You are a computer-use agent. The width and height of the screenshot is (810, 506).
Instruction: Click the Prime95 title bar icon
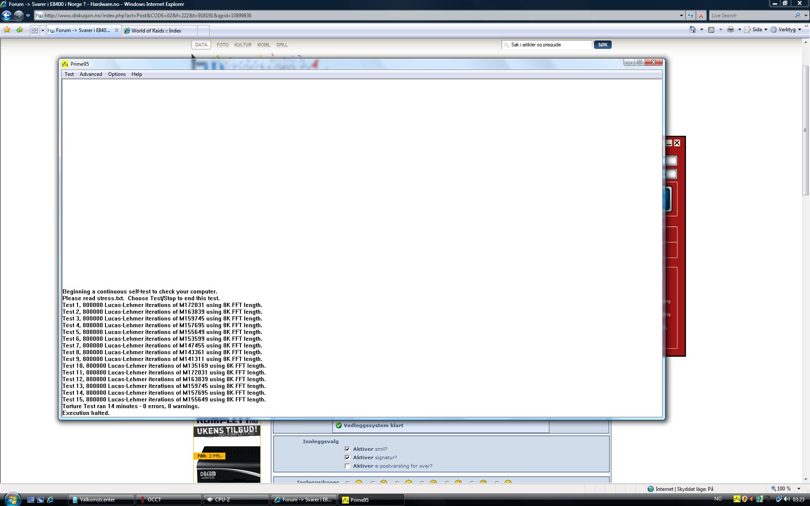coord(65,64)
